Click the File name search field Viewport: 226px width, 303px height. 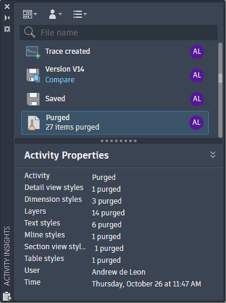point(119,33)
